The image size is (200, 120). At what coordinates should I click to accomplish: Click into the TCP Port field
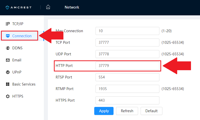pyautogui.click(x=127, y=43)
